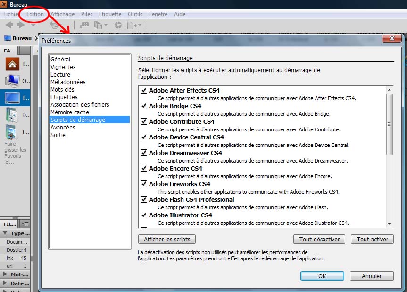Expand the Mots-clés filter section
This screenshot has width=407, height=292.
tap(5, 274)
